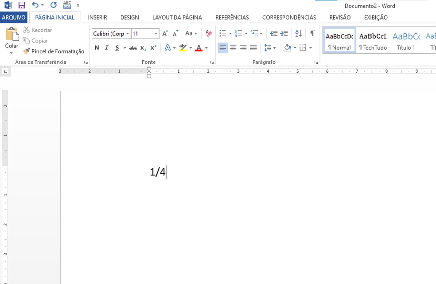Increase the indent of the paragraph
Screen dimensions: 436x284
[x=284, y=33]
